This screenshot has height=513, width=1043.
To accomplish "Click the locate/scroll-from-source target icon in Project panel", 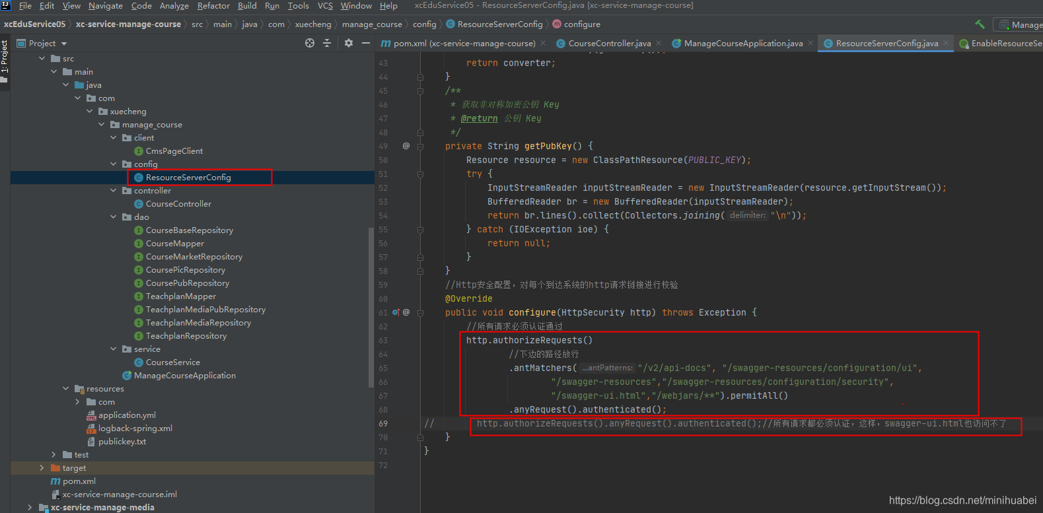I will 310,43.
